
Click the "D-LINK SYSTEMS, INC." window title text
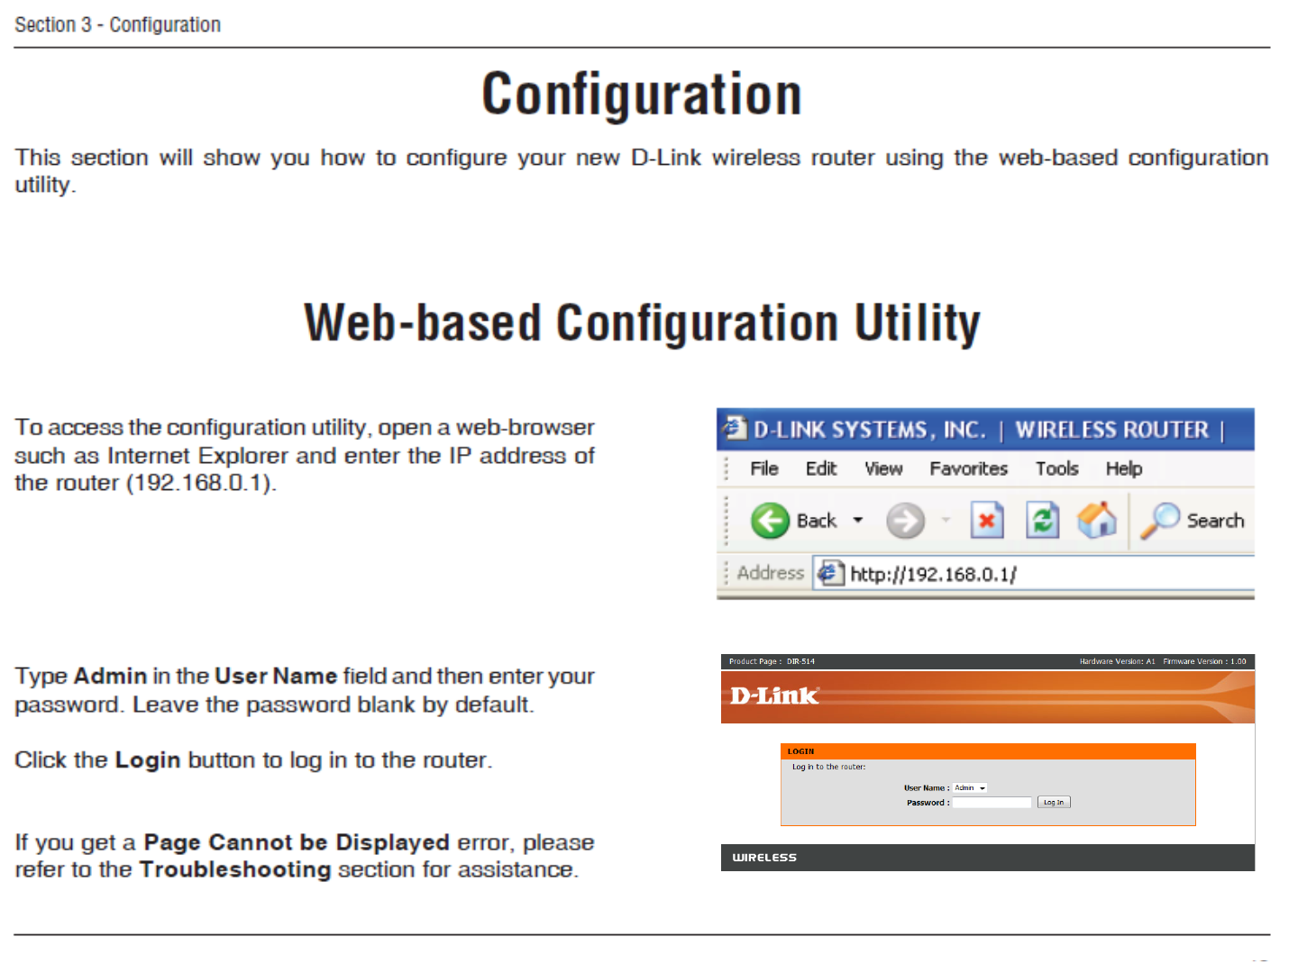[x=870, y=431]
